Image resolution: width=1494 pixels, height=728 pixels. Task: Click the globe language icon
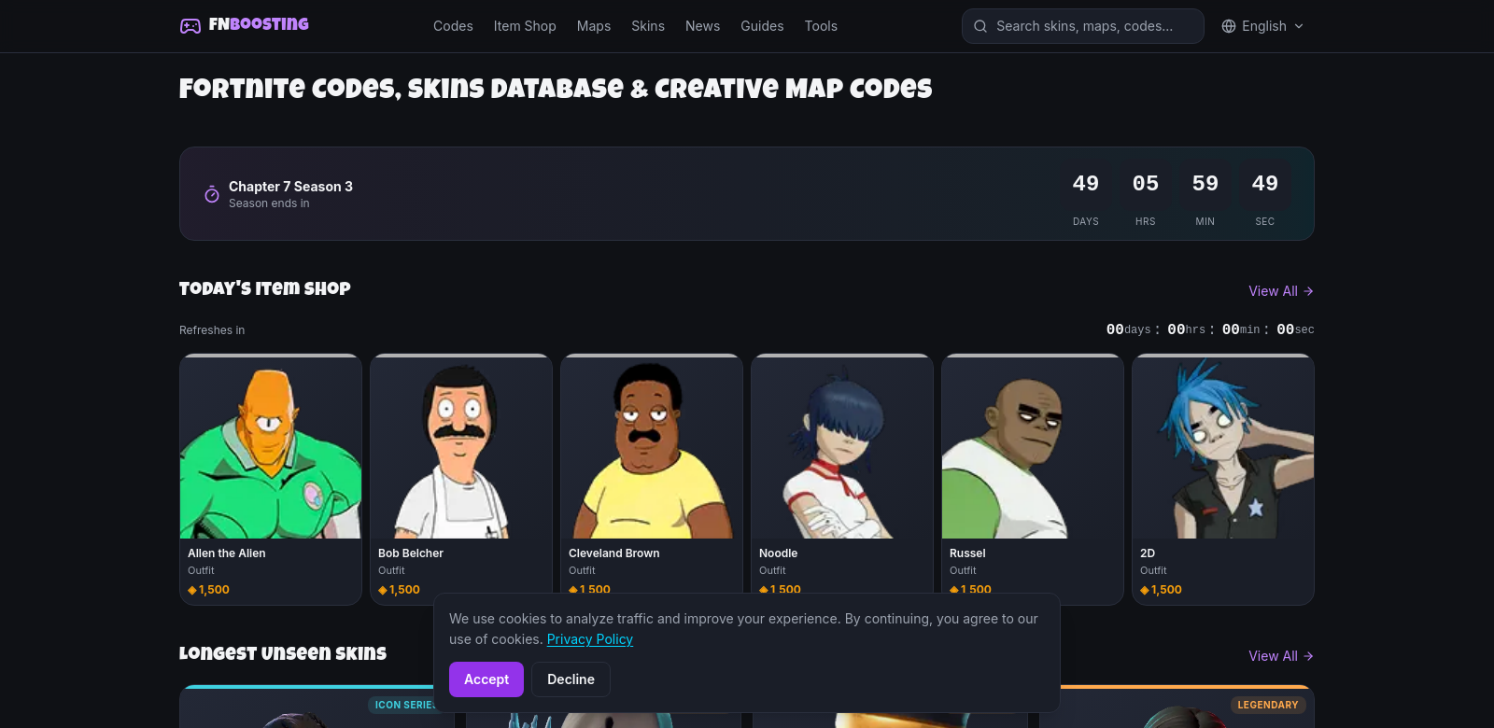[1229, 26]
